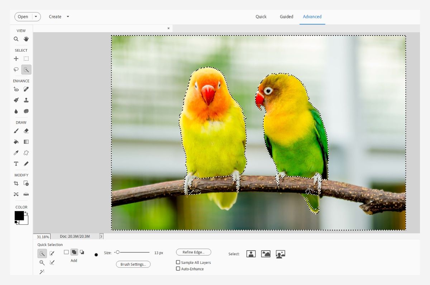The width and height of the screenshot is (430, 285).
Task: Expand the document info arrow in status bar
Action: 101,236
